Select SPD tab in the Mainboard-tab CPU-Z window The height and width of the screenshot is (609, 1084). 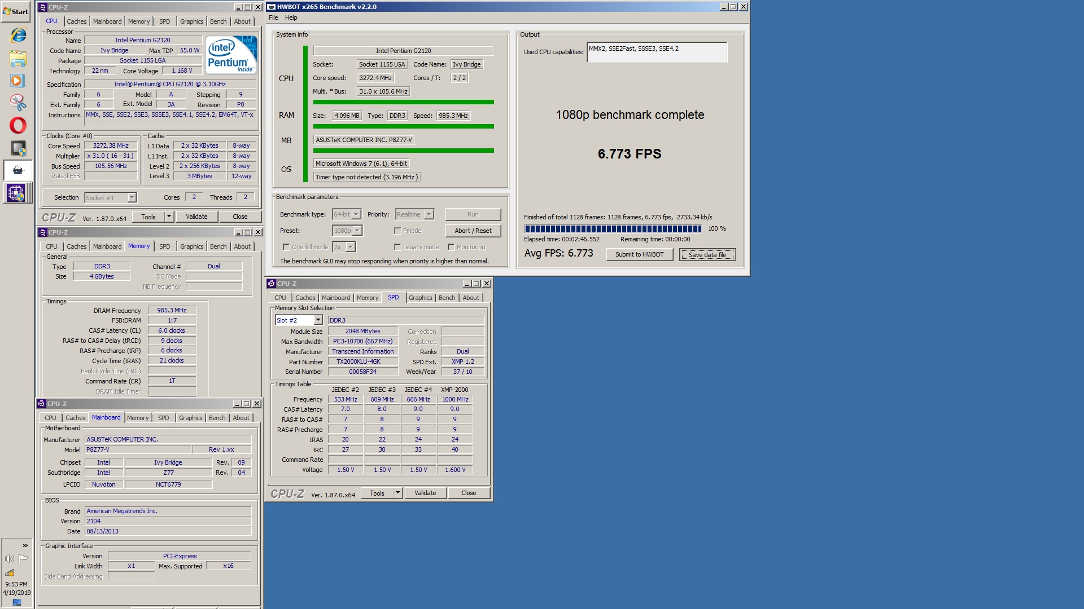[163, 418]
